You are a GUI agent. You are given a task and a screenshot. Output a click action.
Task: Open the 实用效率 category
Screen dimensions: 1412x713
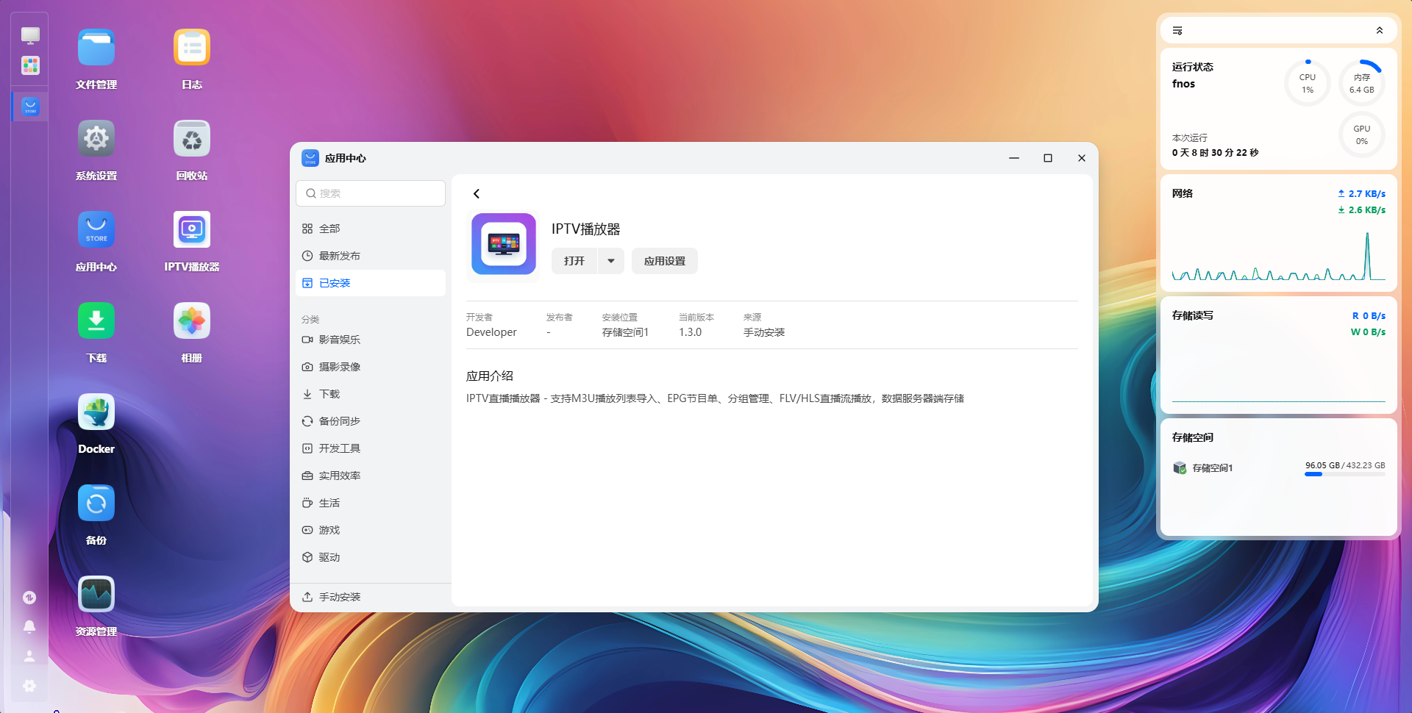point(371,476)
